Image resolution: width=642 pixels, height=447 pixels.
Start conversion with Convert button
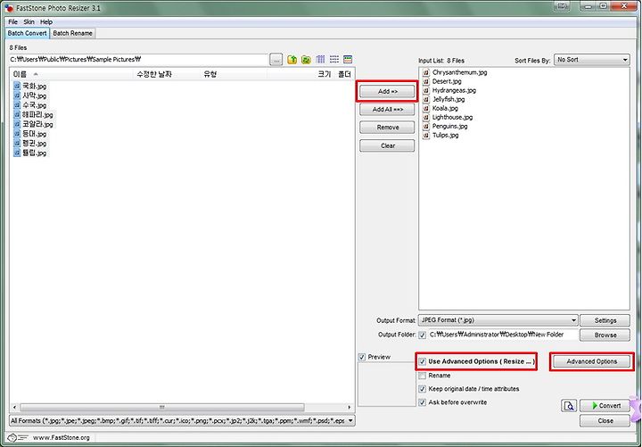pos(605,406)
